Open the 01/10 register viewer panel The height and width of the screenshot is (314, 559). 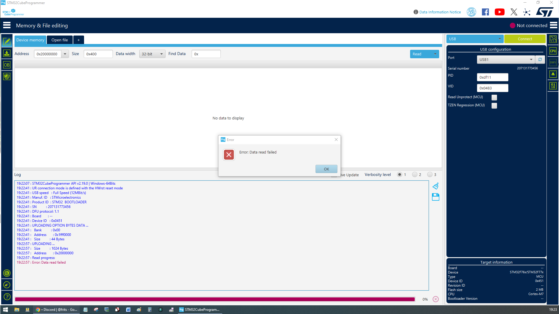coord(553,86)
